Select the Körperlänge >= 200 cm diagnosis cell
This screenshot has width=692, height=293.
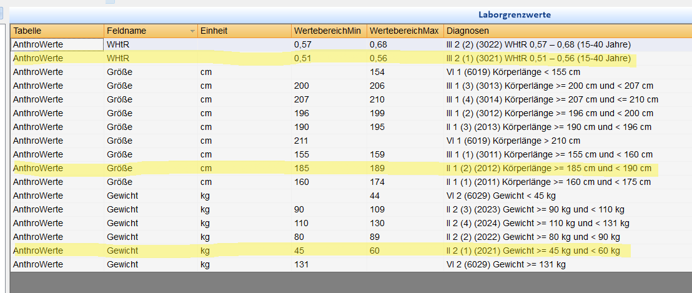(x=568, y=86)
